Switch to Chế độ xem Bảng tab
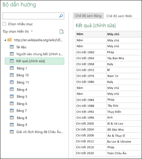Screen dimensions: 142x159 88,16
